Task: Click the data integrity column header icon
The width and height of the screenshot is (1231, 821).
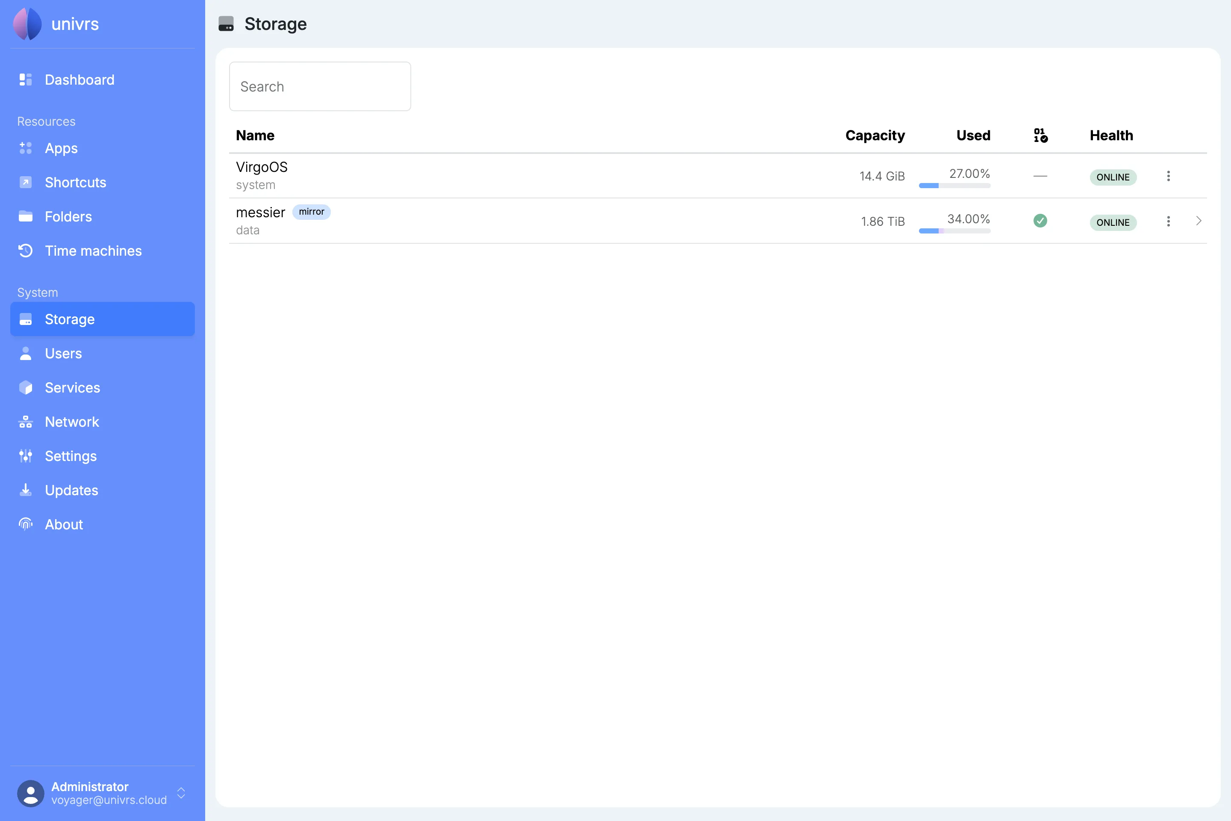Action: [1040, 135]
